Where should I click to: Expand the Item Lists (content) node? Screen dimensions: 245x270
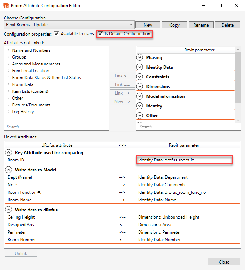tap(8, 91)
